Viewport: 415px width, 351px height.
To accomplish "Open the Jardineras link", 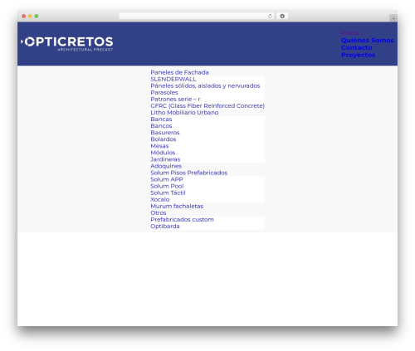I will (165, 159).
